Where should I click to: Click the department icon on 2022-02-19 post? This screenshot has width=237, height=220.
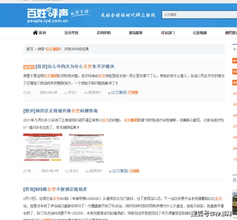pos(111,172)
